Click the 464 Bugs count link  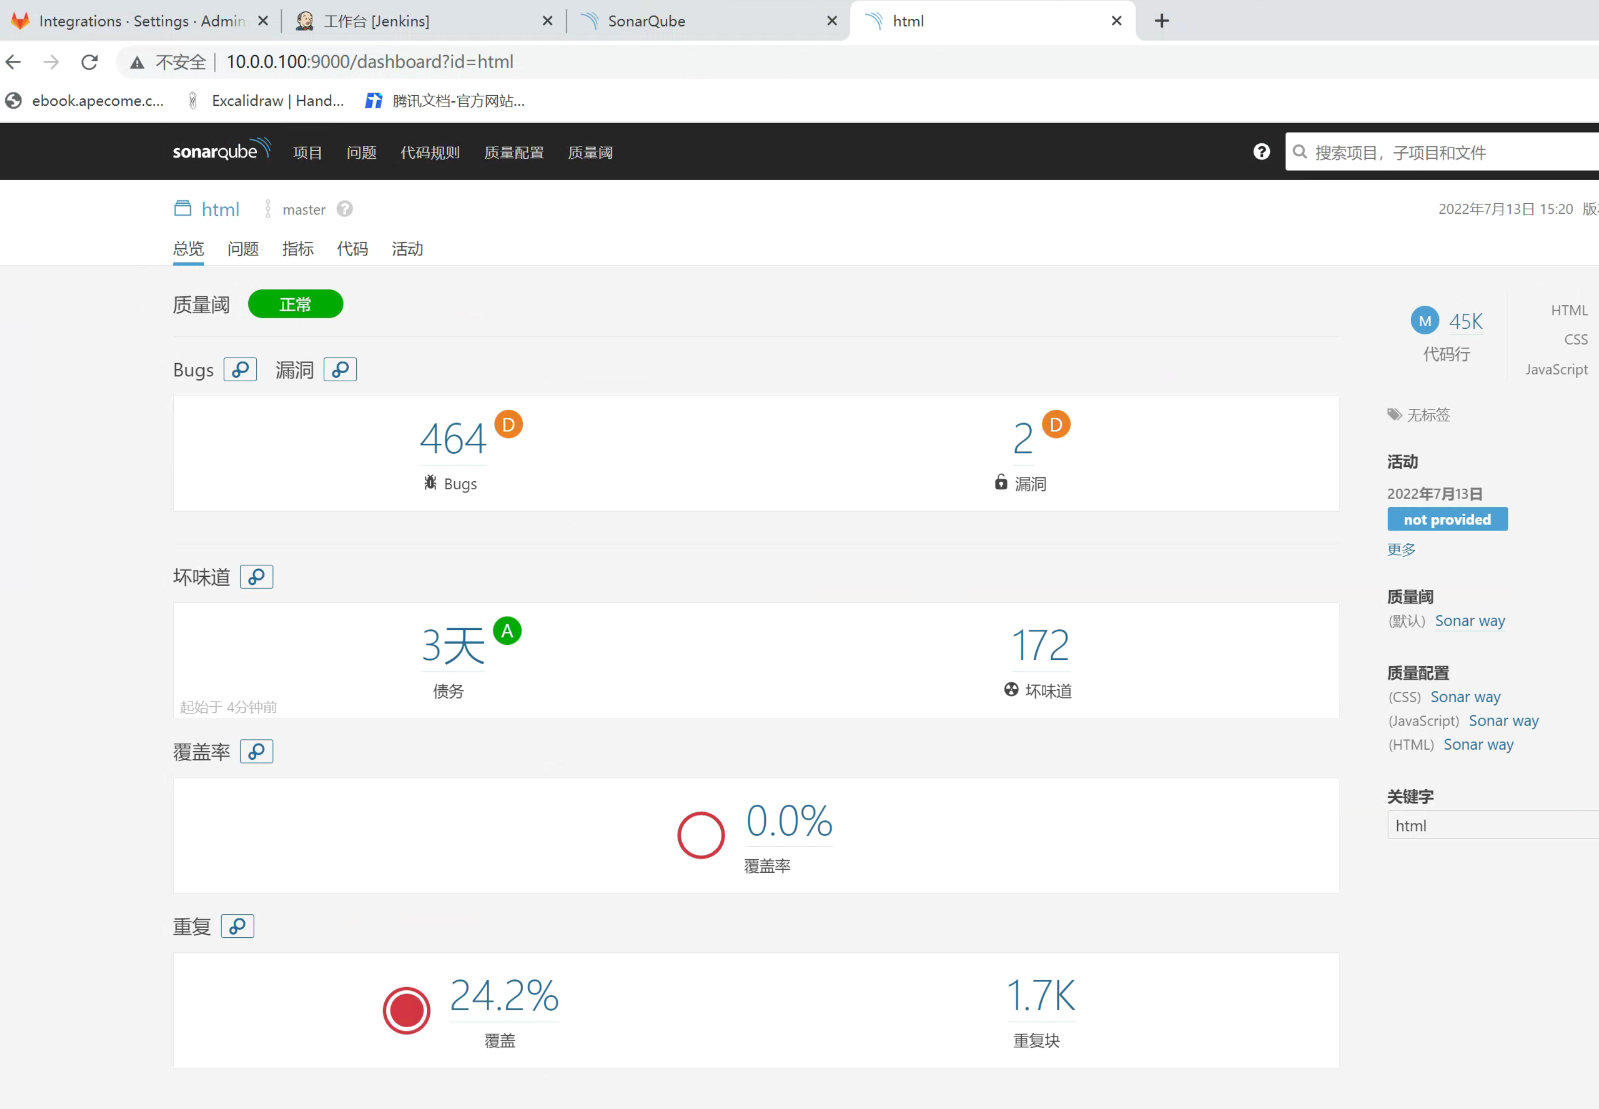click(x=453, y=439)
